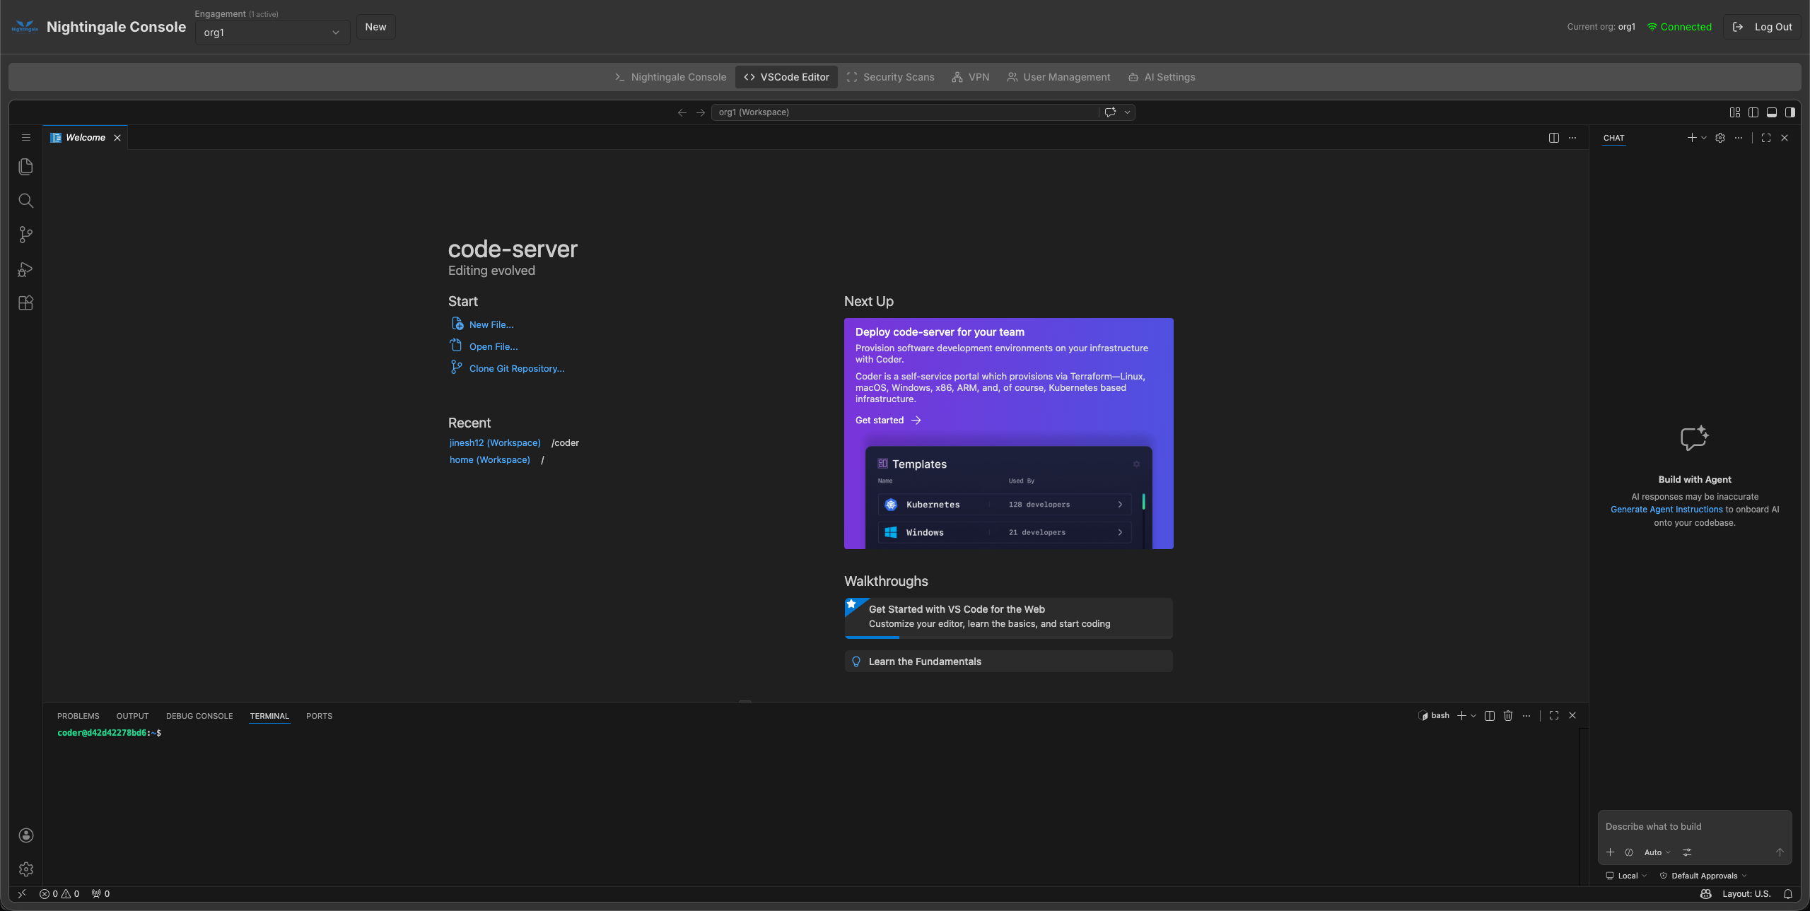Expand the Learn the Fundamentals walkthrough
This screenshot has width=1810, height=911.
1008,662
